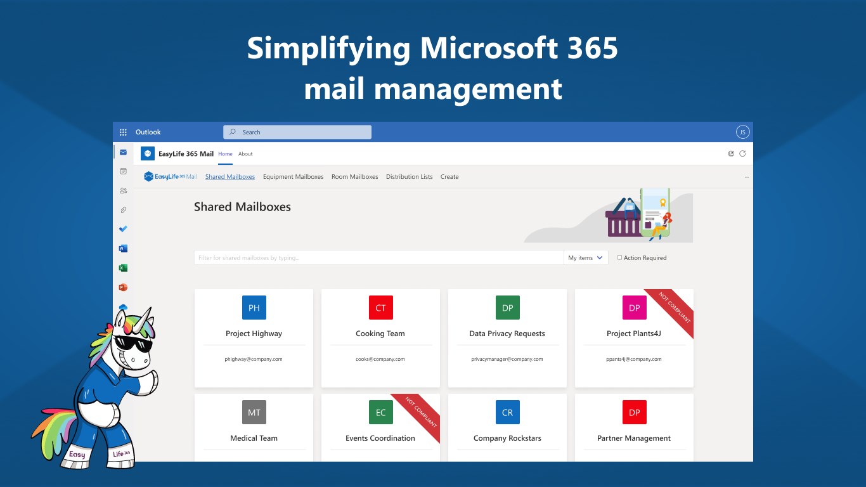Click the Filter for shared mailboxes field
The image size is (866, 487).
[x=378, y=257]
